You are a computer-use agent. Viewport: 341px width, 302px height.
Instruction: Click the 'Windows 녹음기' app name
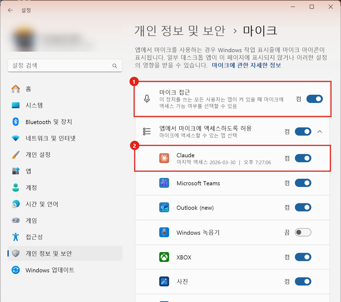tap(198, 233)
